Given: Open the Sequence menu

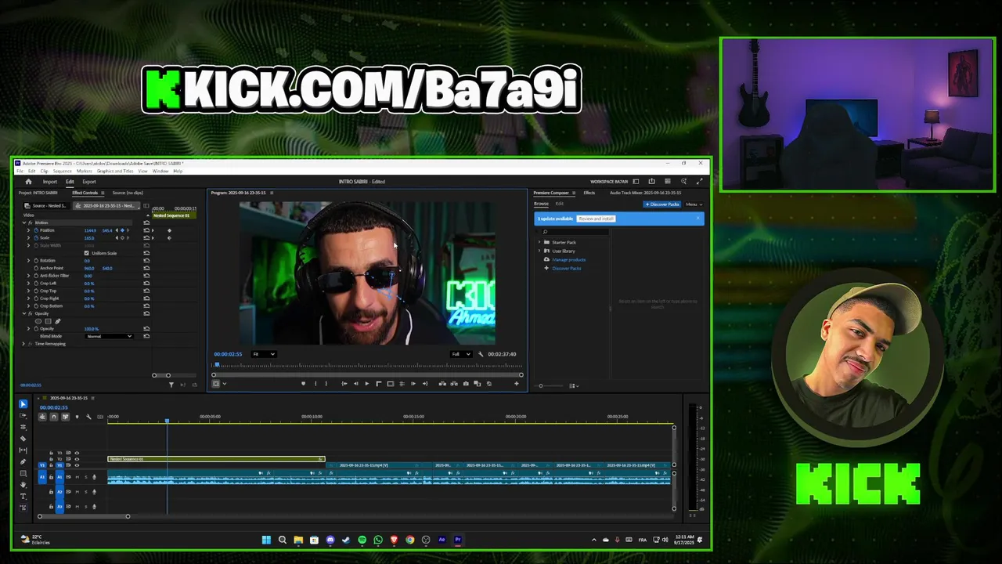Looking at the screenshot, I should [x=61, y=171].
